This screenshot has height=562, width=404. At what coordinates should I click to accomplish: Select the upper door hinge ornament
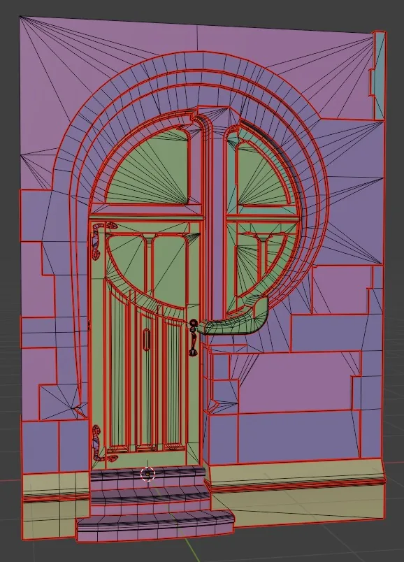(96, 241)
